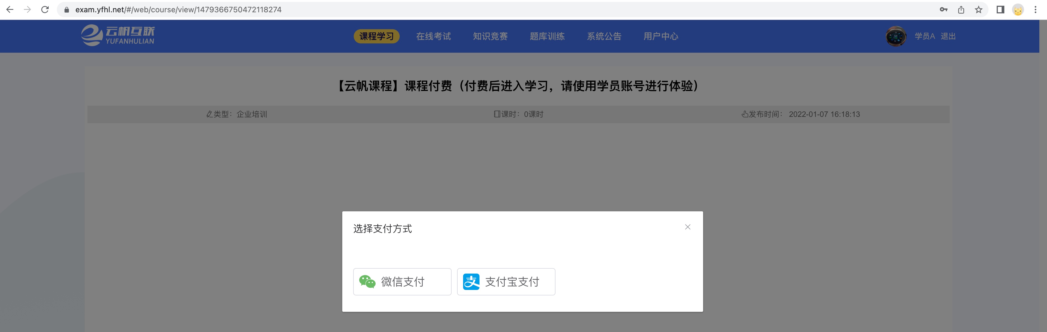Image resolution: width=1047 pixels, height=332 pixels.
Task: Open the 课程学习 tab
Action: pos(376,36)
